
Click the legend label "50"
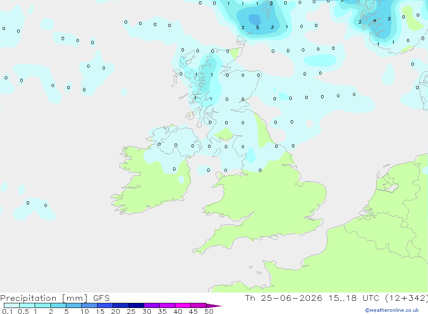click(x=209, y=311)
